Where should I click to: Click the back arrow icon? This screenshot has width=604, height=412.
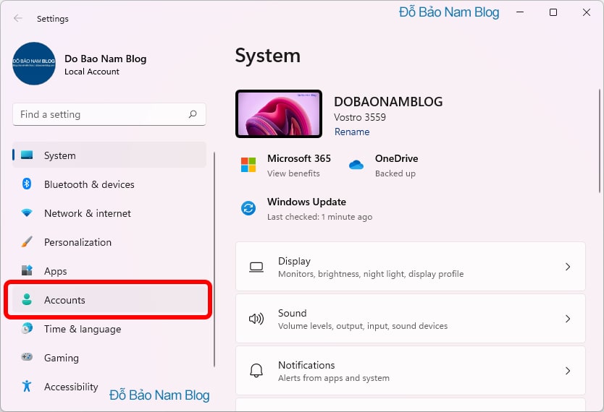pos(17,19)
